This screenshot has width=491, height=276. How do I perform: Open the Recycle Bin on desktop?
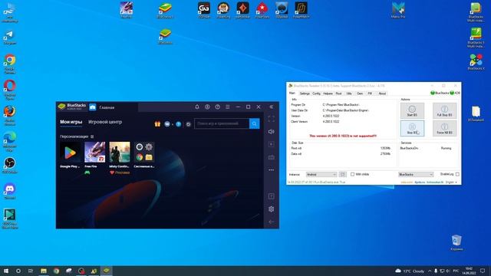pos(456,242)
